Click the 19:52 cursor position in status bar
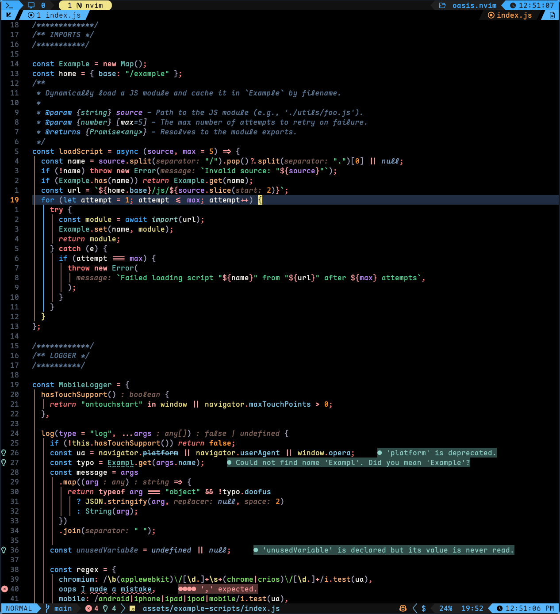The image size is (560, 614). (x=472, y=608)
